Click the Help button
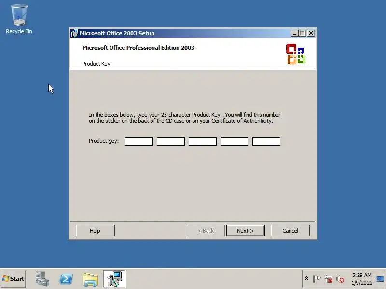The image size is (386, 289). coord(95,231)
